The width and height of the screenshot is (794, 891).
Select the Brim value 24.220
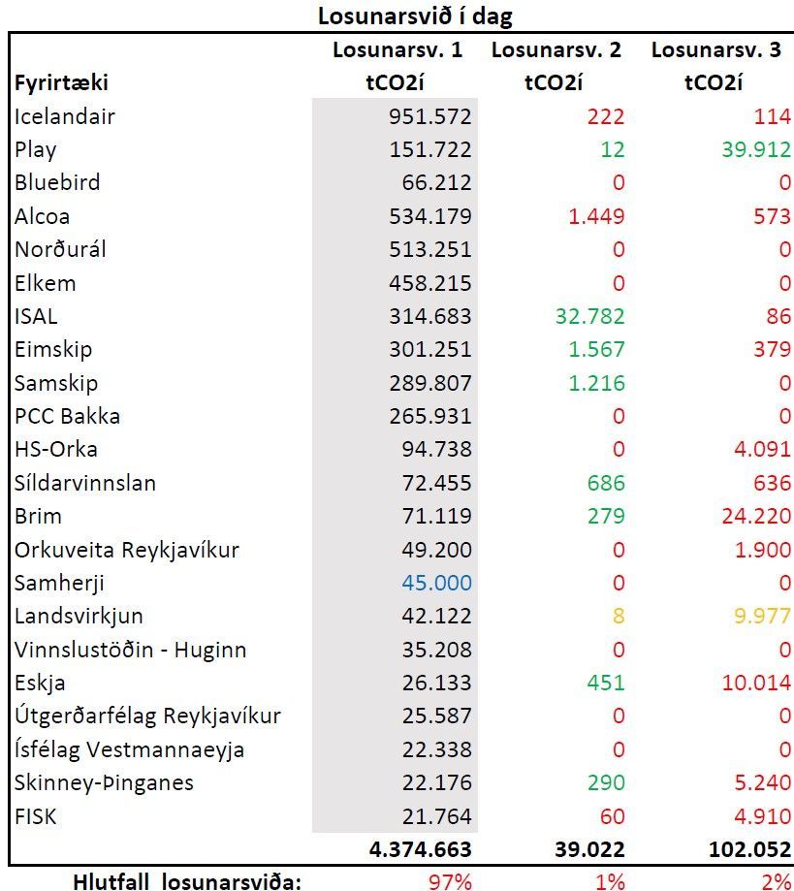click(x=756, y=516)
